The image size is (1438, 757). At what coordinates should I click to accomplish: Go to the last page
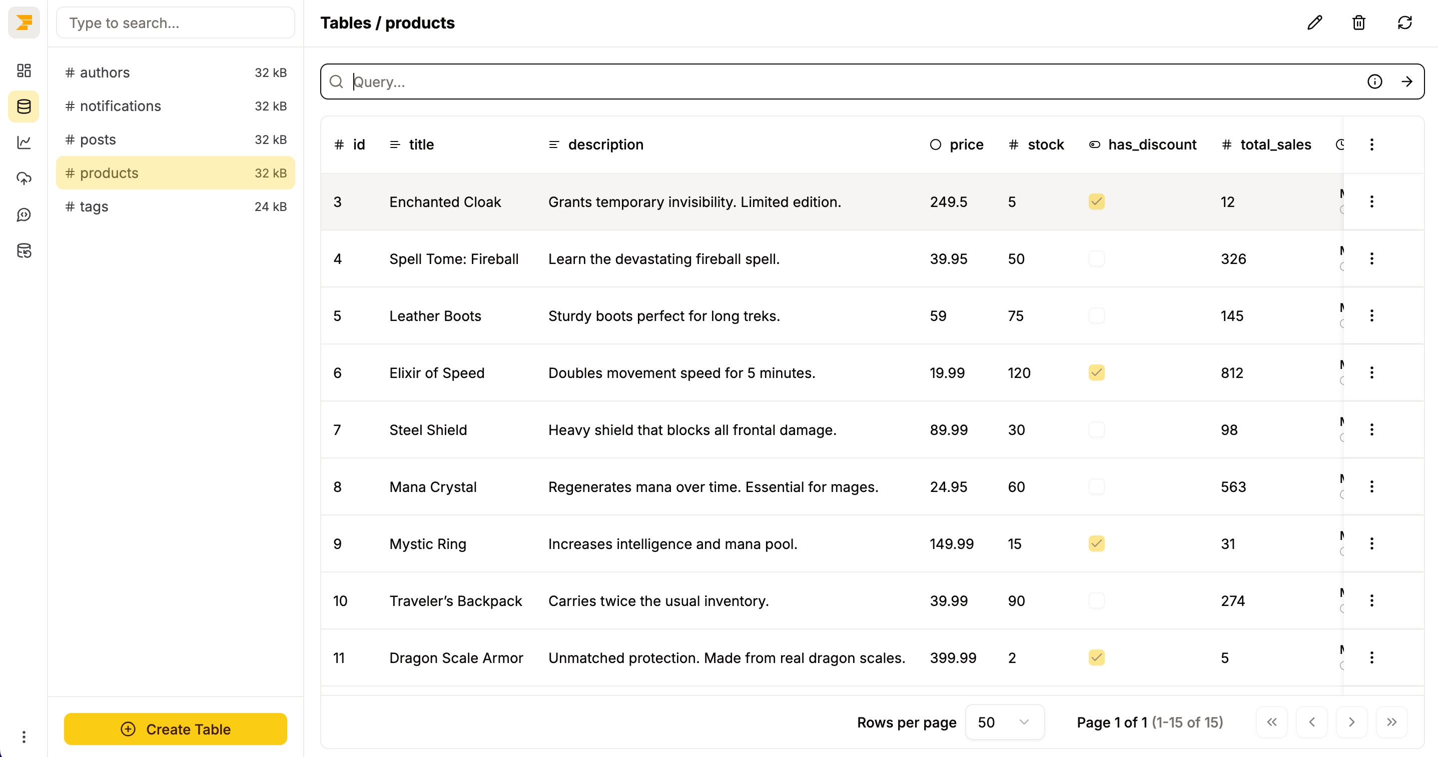tap(1391, 722)
